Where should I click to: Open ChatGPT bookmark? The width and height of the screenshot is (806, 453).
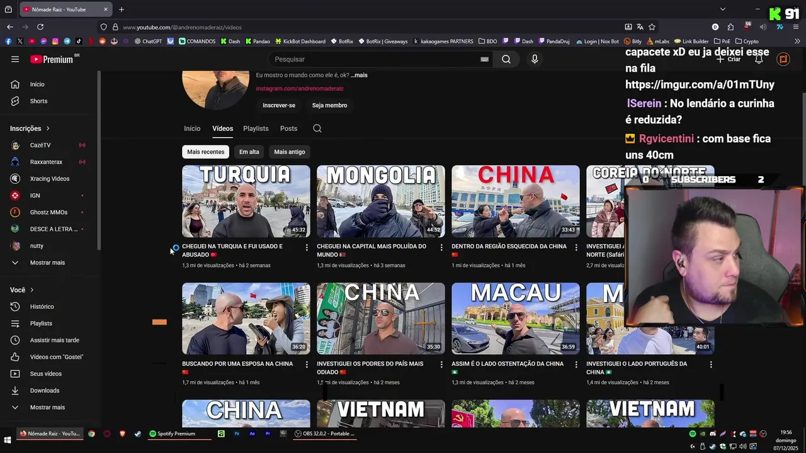pyautogui.click(x=147, y=42)
